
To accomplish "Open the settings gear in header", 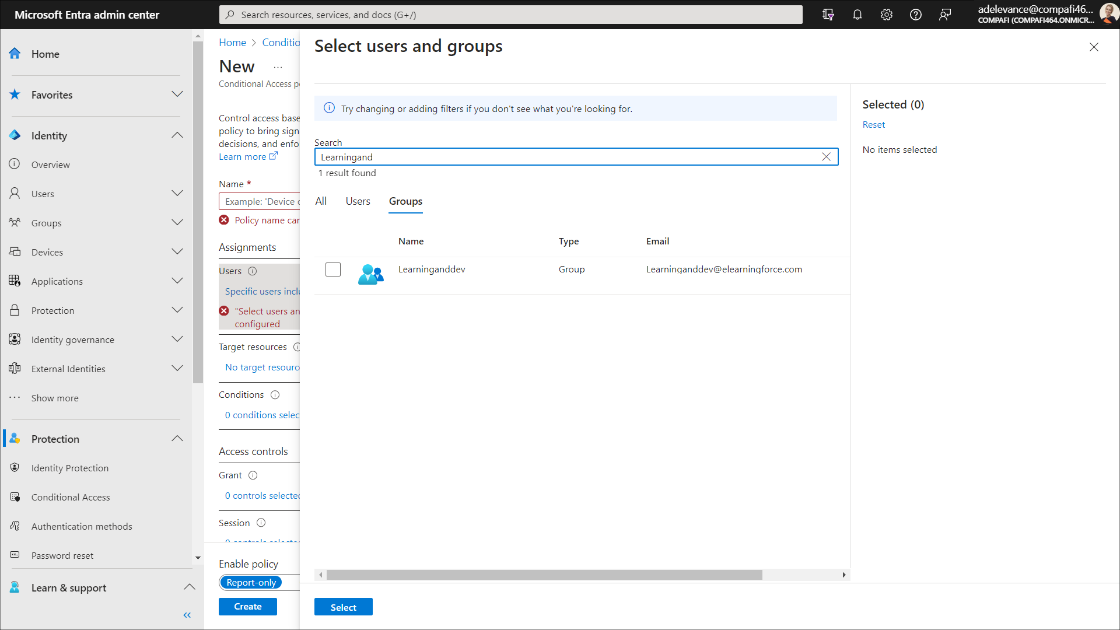I will click(x=887, y=15).
